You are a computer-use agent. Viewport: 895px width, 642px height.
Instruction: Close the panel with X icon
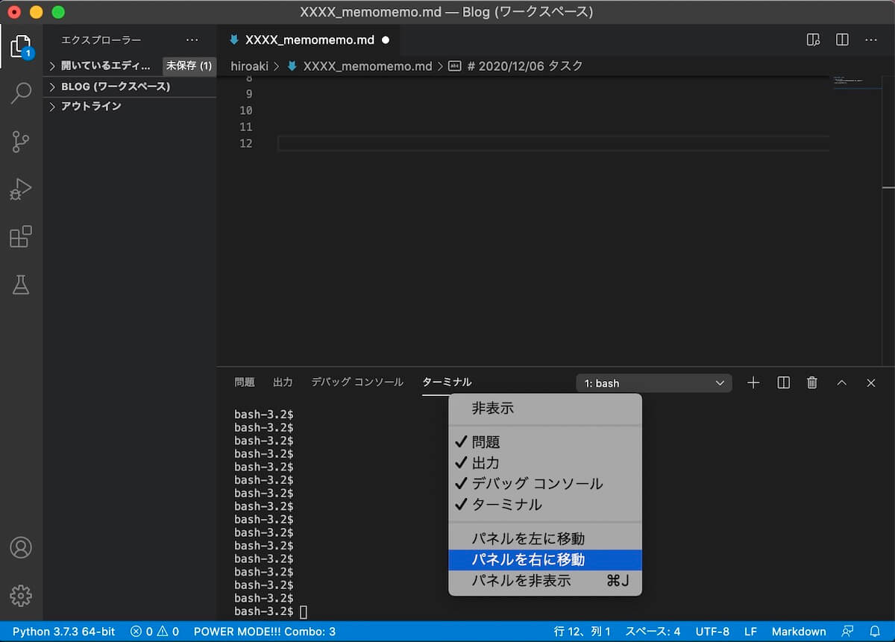click(x=870, y=383)
